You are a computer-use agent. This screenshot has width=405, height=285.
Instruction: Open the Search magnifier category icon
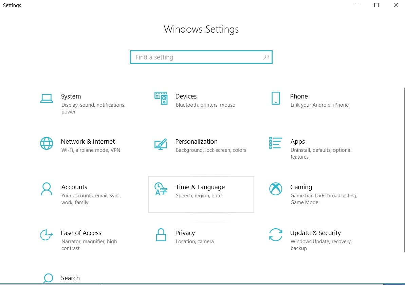click(48, 279)
